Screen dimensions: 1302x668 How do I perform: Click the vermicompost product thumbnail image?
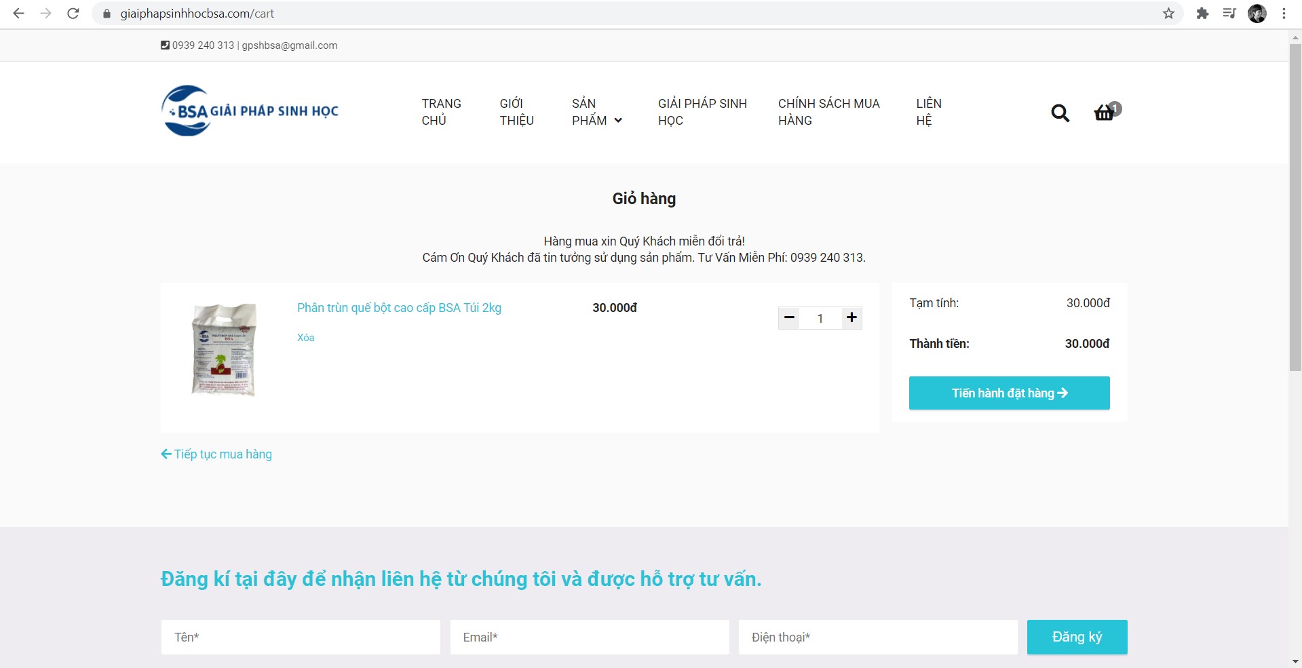224,349
